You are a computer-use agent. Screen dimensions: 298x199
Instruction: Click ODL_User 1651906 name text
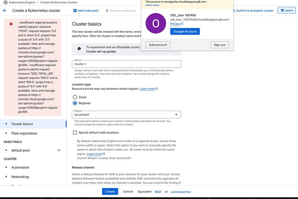[183, 15]
